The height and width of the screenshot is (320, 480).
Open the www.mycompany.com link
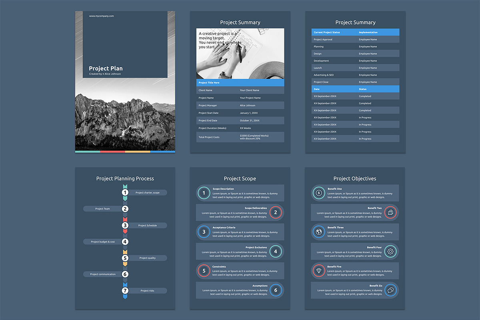tap(101, 16)
